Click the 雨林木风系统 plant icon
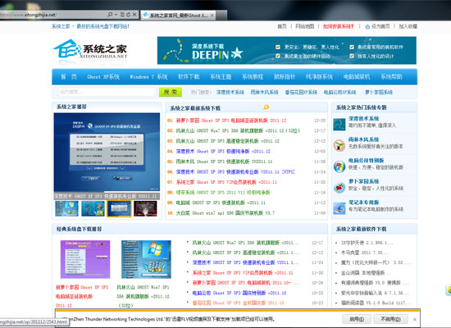Screen dimensions: 451x328 pyautogui.click(x=339, y=145)
